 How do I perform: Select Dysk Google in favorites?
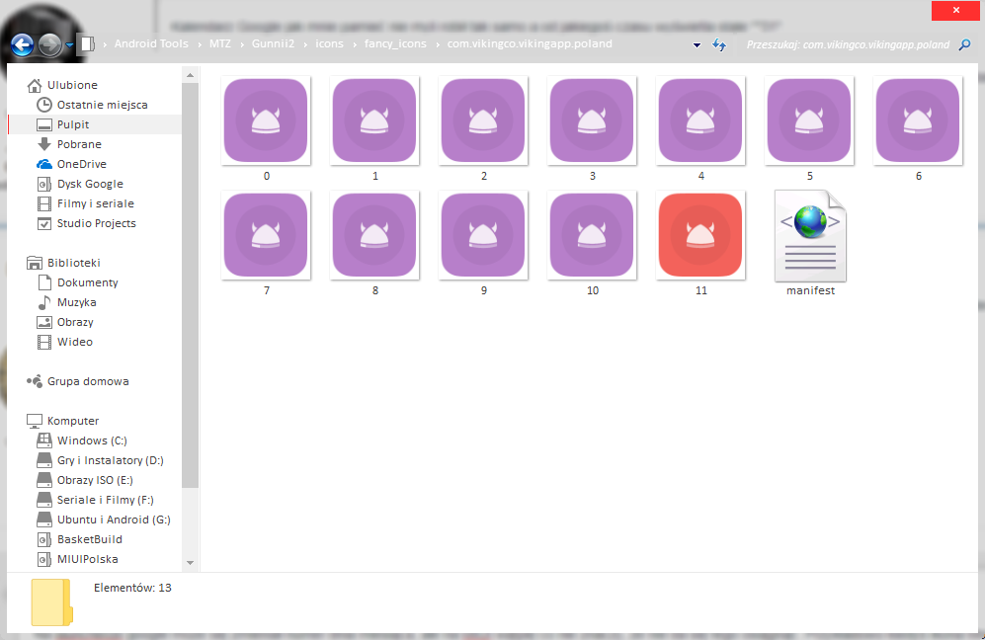90,184
